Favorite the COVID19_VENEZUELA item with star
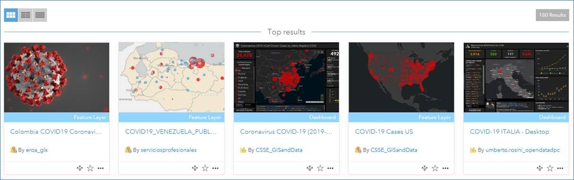 (205, 168)
